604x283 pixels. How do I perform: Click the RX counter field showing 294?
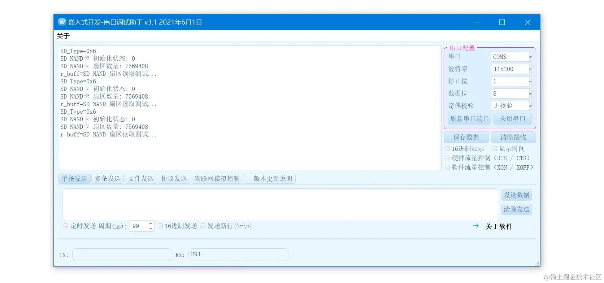point(238,255)
